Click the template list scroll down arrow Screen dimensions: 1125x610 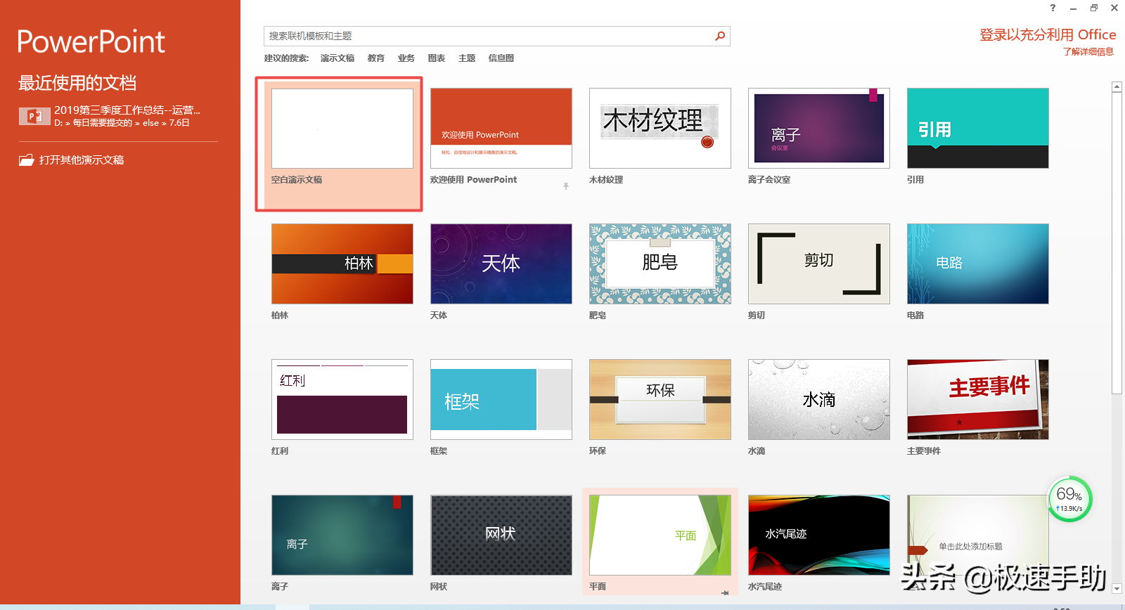[x=1117, y=588]
